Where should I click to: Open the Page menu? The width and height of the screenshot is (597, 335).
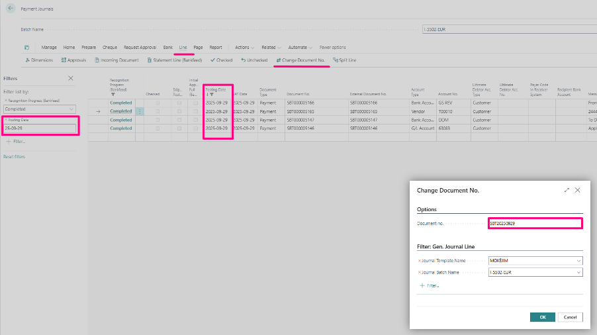click(198, 48)
